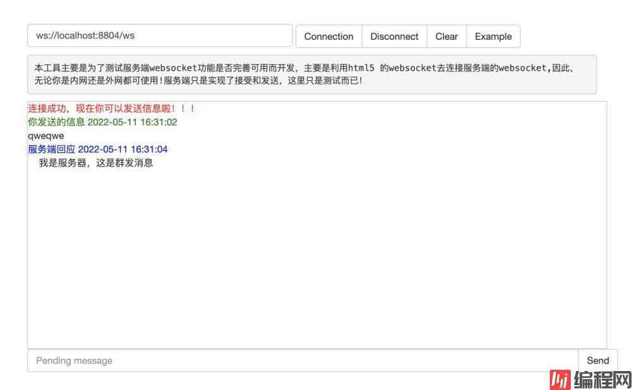The height and width of the screenshot is (390, 632).
Task: Click the sent message text qweqwe
Action: (x=46, y=136)
